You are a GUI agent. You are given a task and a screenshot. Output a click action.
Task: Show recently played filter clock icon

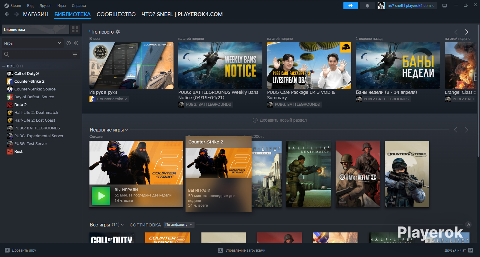(x=68, y=43)
